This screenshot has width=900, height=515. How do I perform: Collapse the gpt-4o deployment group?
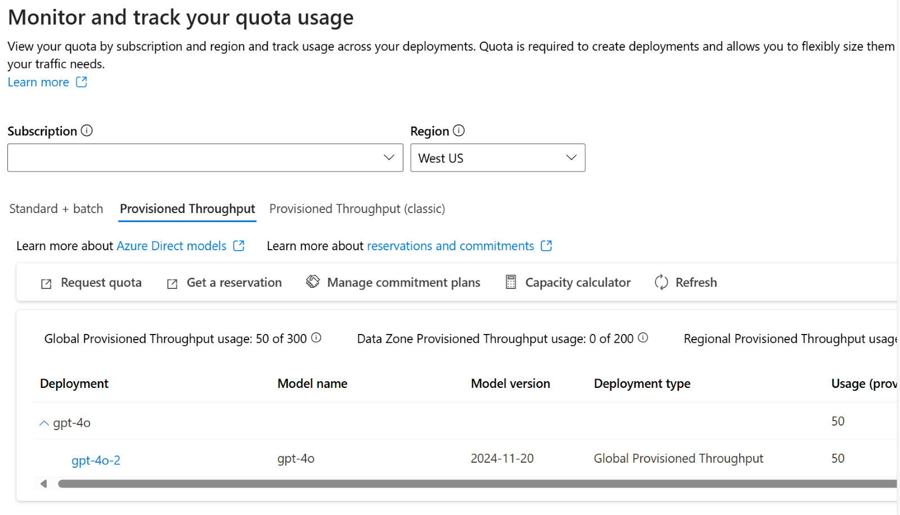pyautogui.click(x=44, y=423)
